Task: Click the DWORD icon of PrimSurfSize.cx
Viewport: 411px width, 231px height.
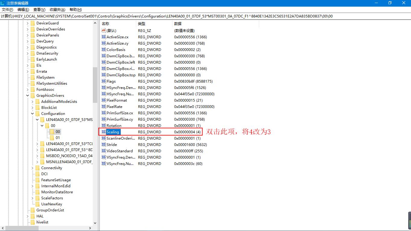Action: pos(104,113)
